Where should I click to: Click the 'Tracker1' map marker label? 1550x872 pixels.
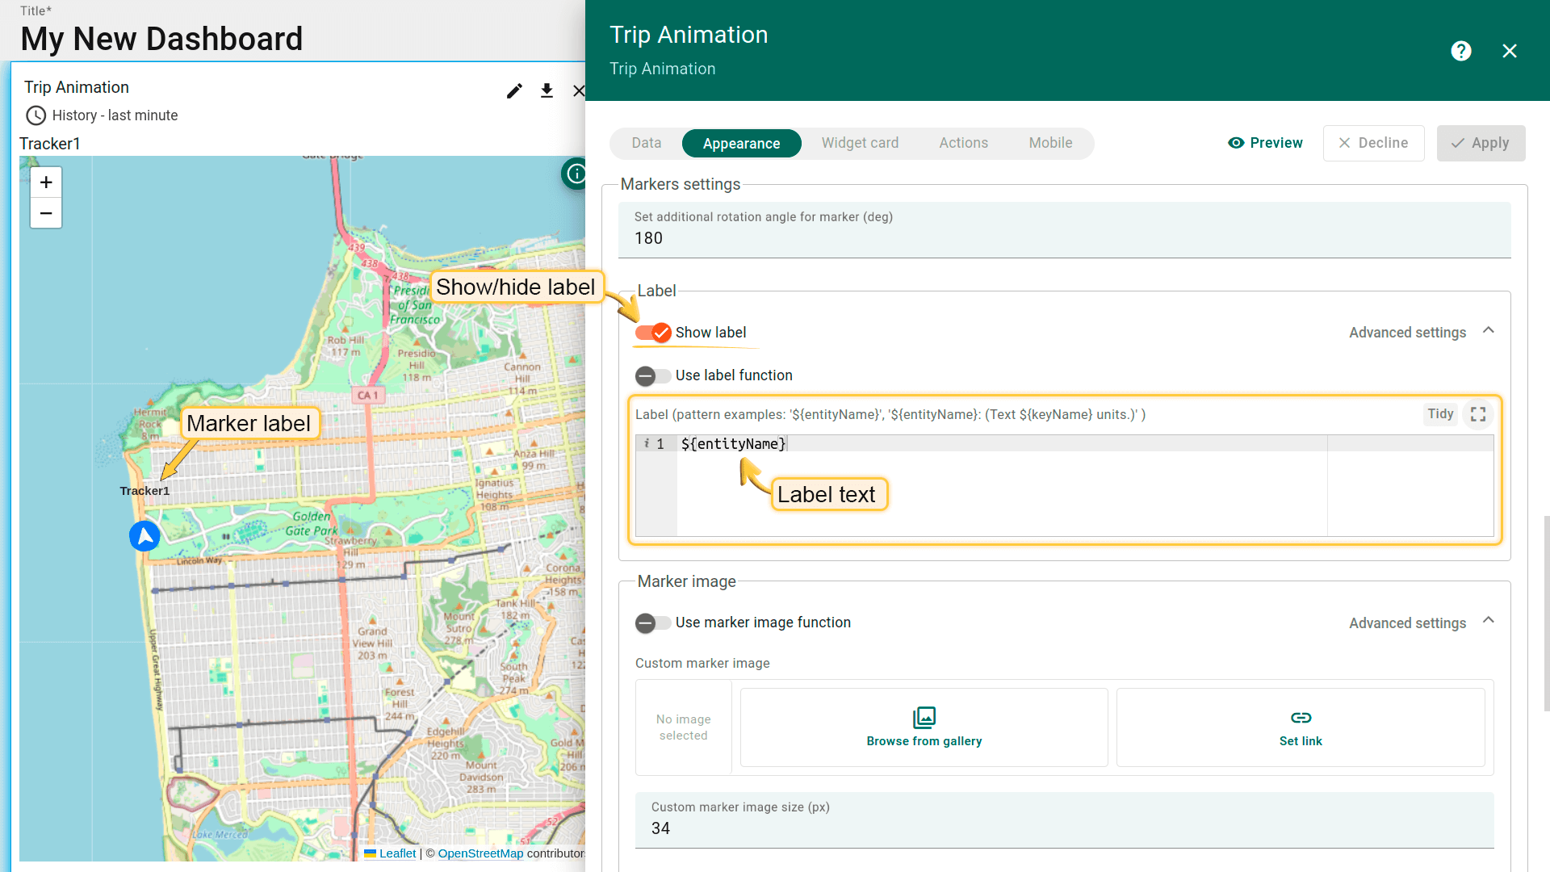point(145,491)
